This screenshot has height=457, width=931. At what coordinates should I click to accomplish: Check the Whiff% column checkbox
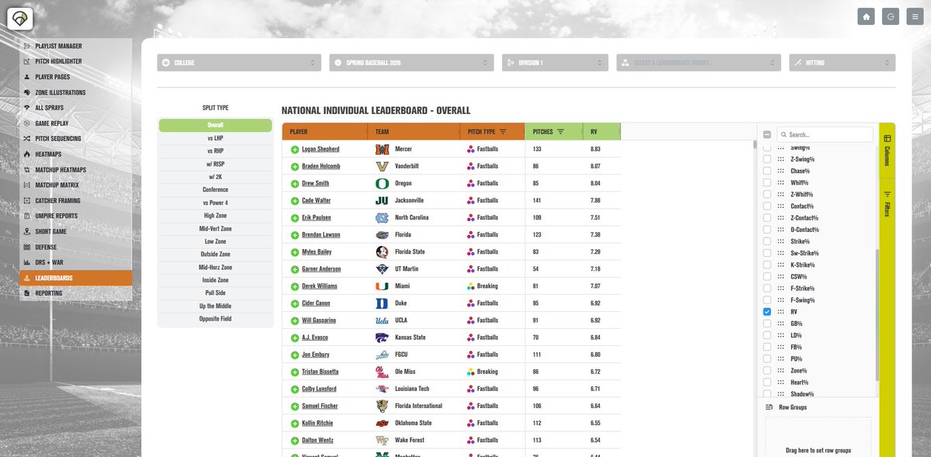767,182
